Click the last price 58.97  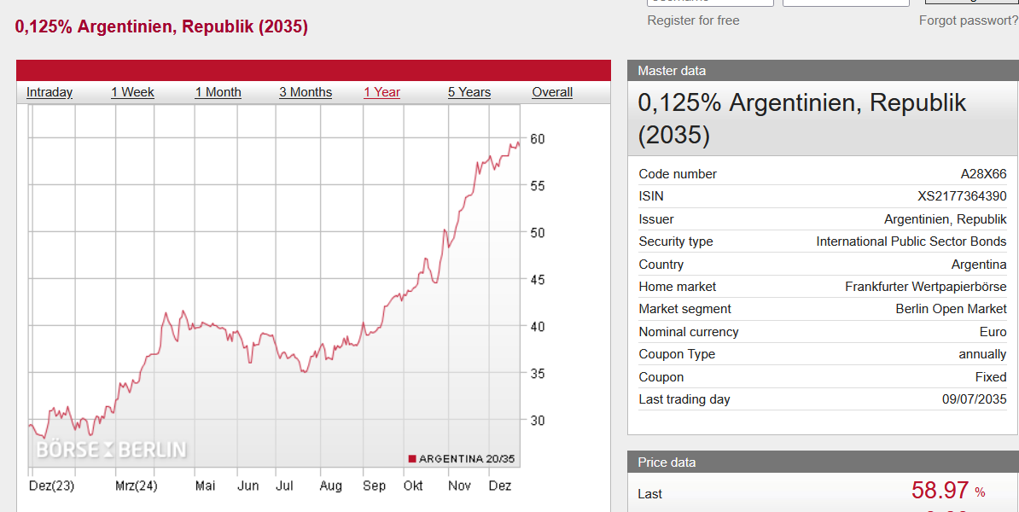point(940,490)
